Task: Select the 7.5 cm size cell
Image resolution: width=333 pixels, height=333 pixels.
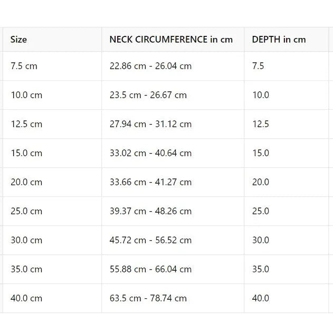Action: click(24, 66)
